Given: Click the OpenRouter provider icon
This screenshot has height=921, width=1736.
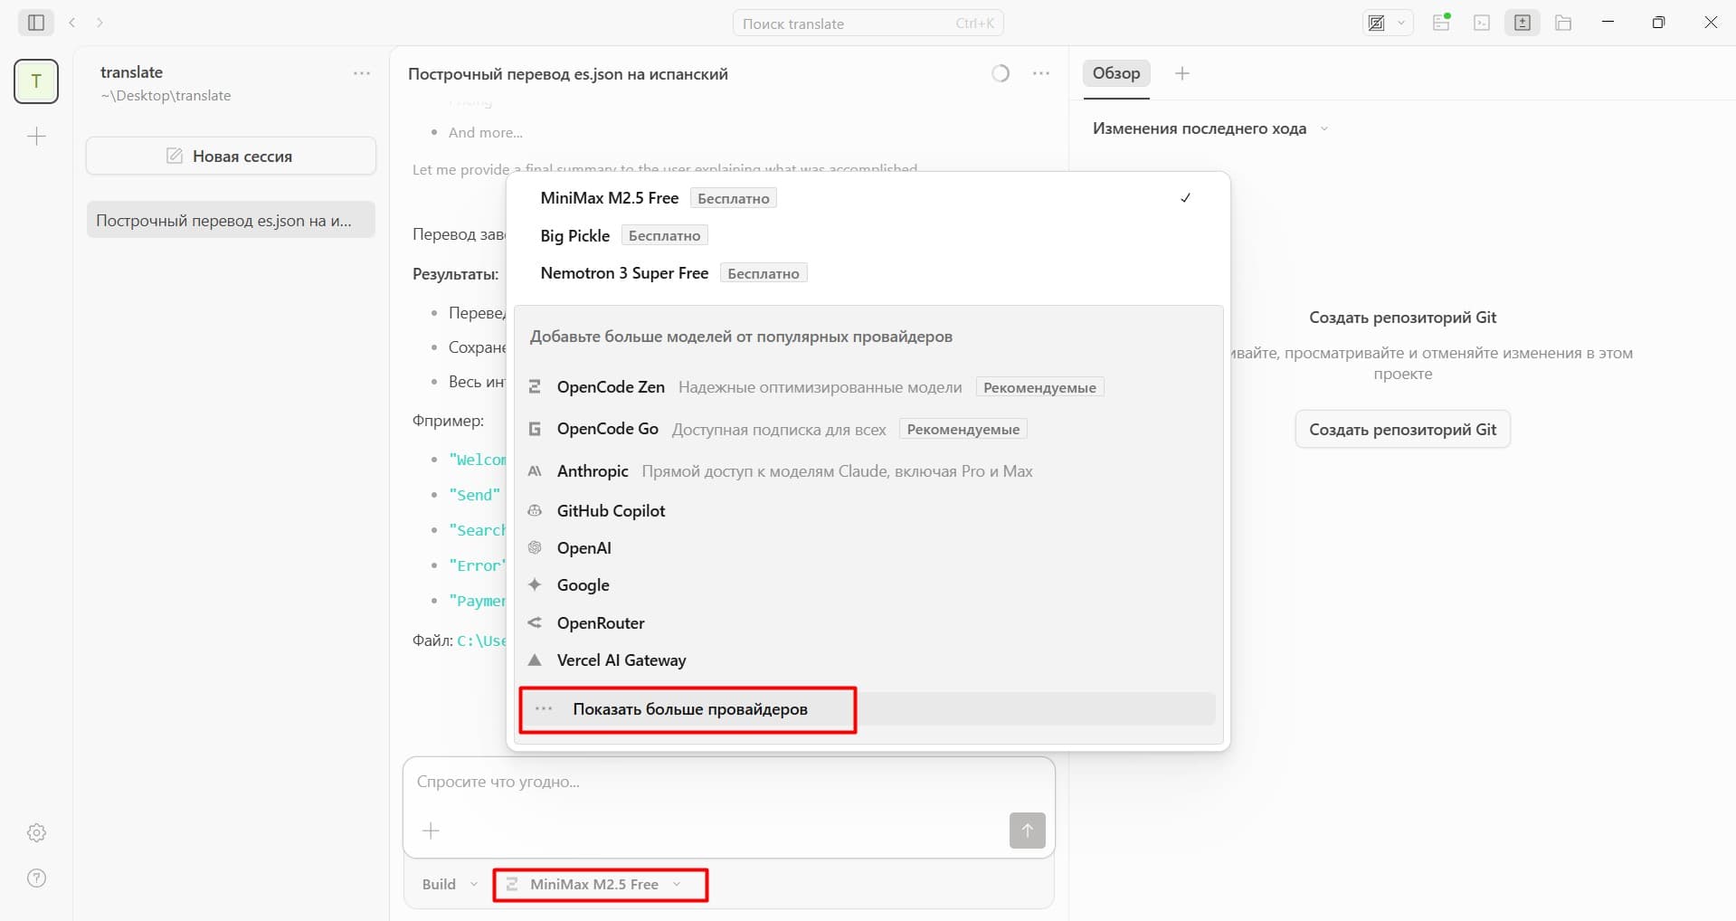Looking at the screenshot, I should pos(535,622).
